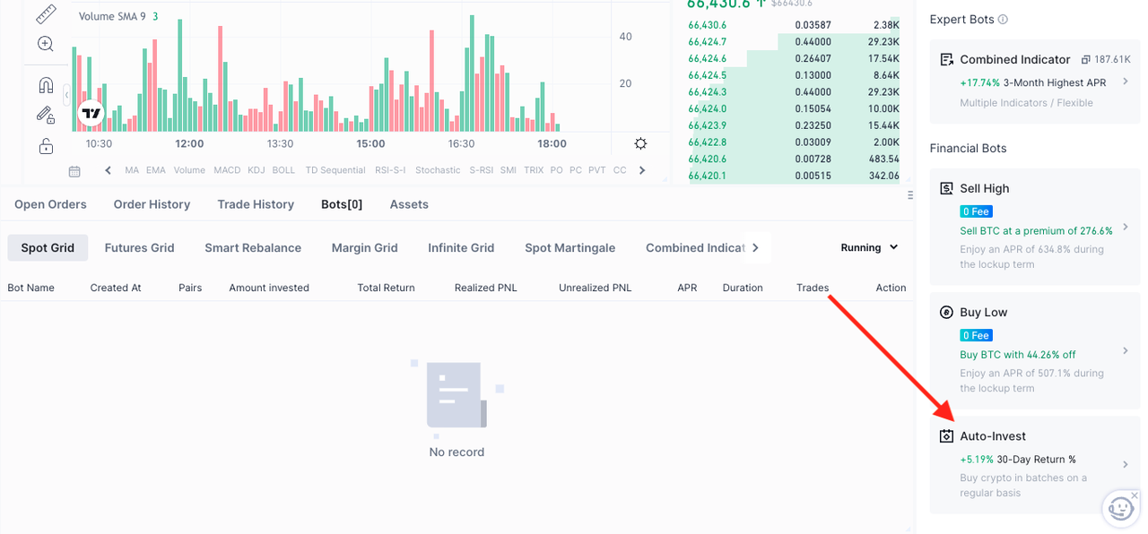Open the calendar date range icon
The width and height of the screenshot is (1148, 534).
74,171
